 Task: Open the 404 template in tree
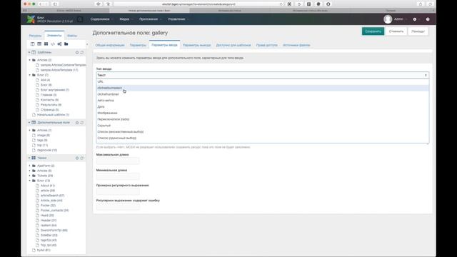[x=45, y=80]
